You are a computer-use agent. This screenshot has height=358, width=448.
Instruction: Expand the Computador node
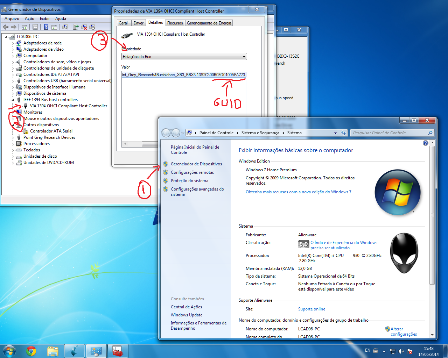tap(13, 56)
